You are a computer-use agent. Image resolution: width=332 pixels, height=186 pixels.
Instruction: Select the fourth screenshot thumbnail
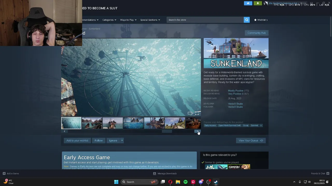coord(133,123)
